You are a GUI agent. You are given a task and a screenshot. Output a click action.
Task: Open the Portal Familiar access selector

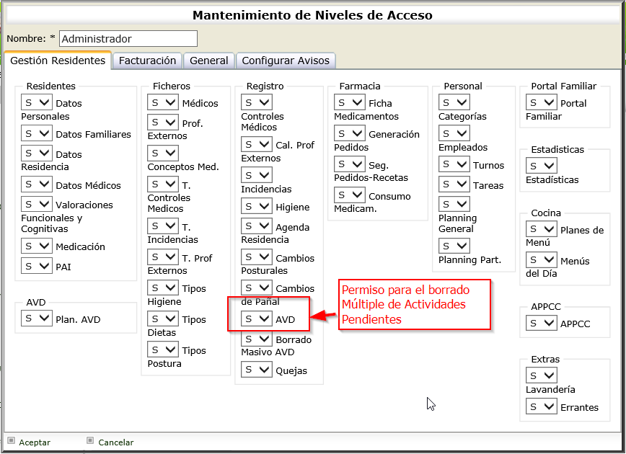pyautogui.click(x=541, y=102)
